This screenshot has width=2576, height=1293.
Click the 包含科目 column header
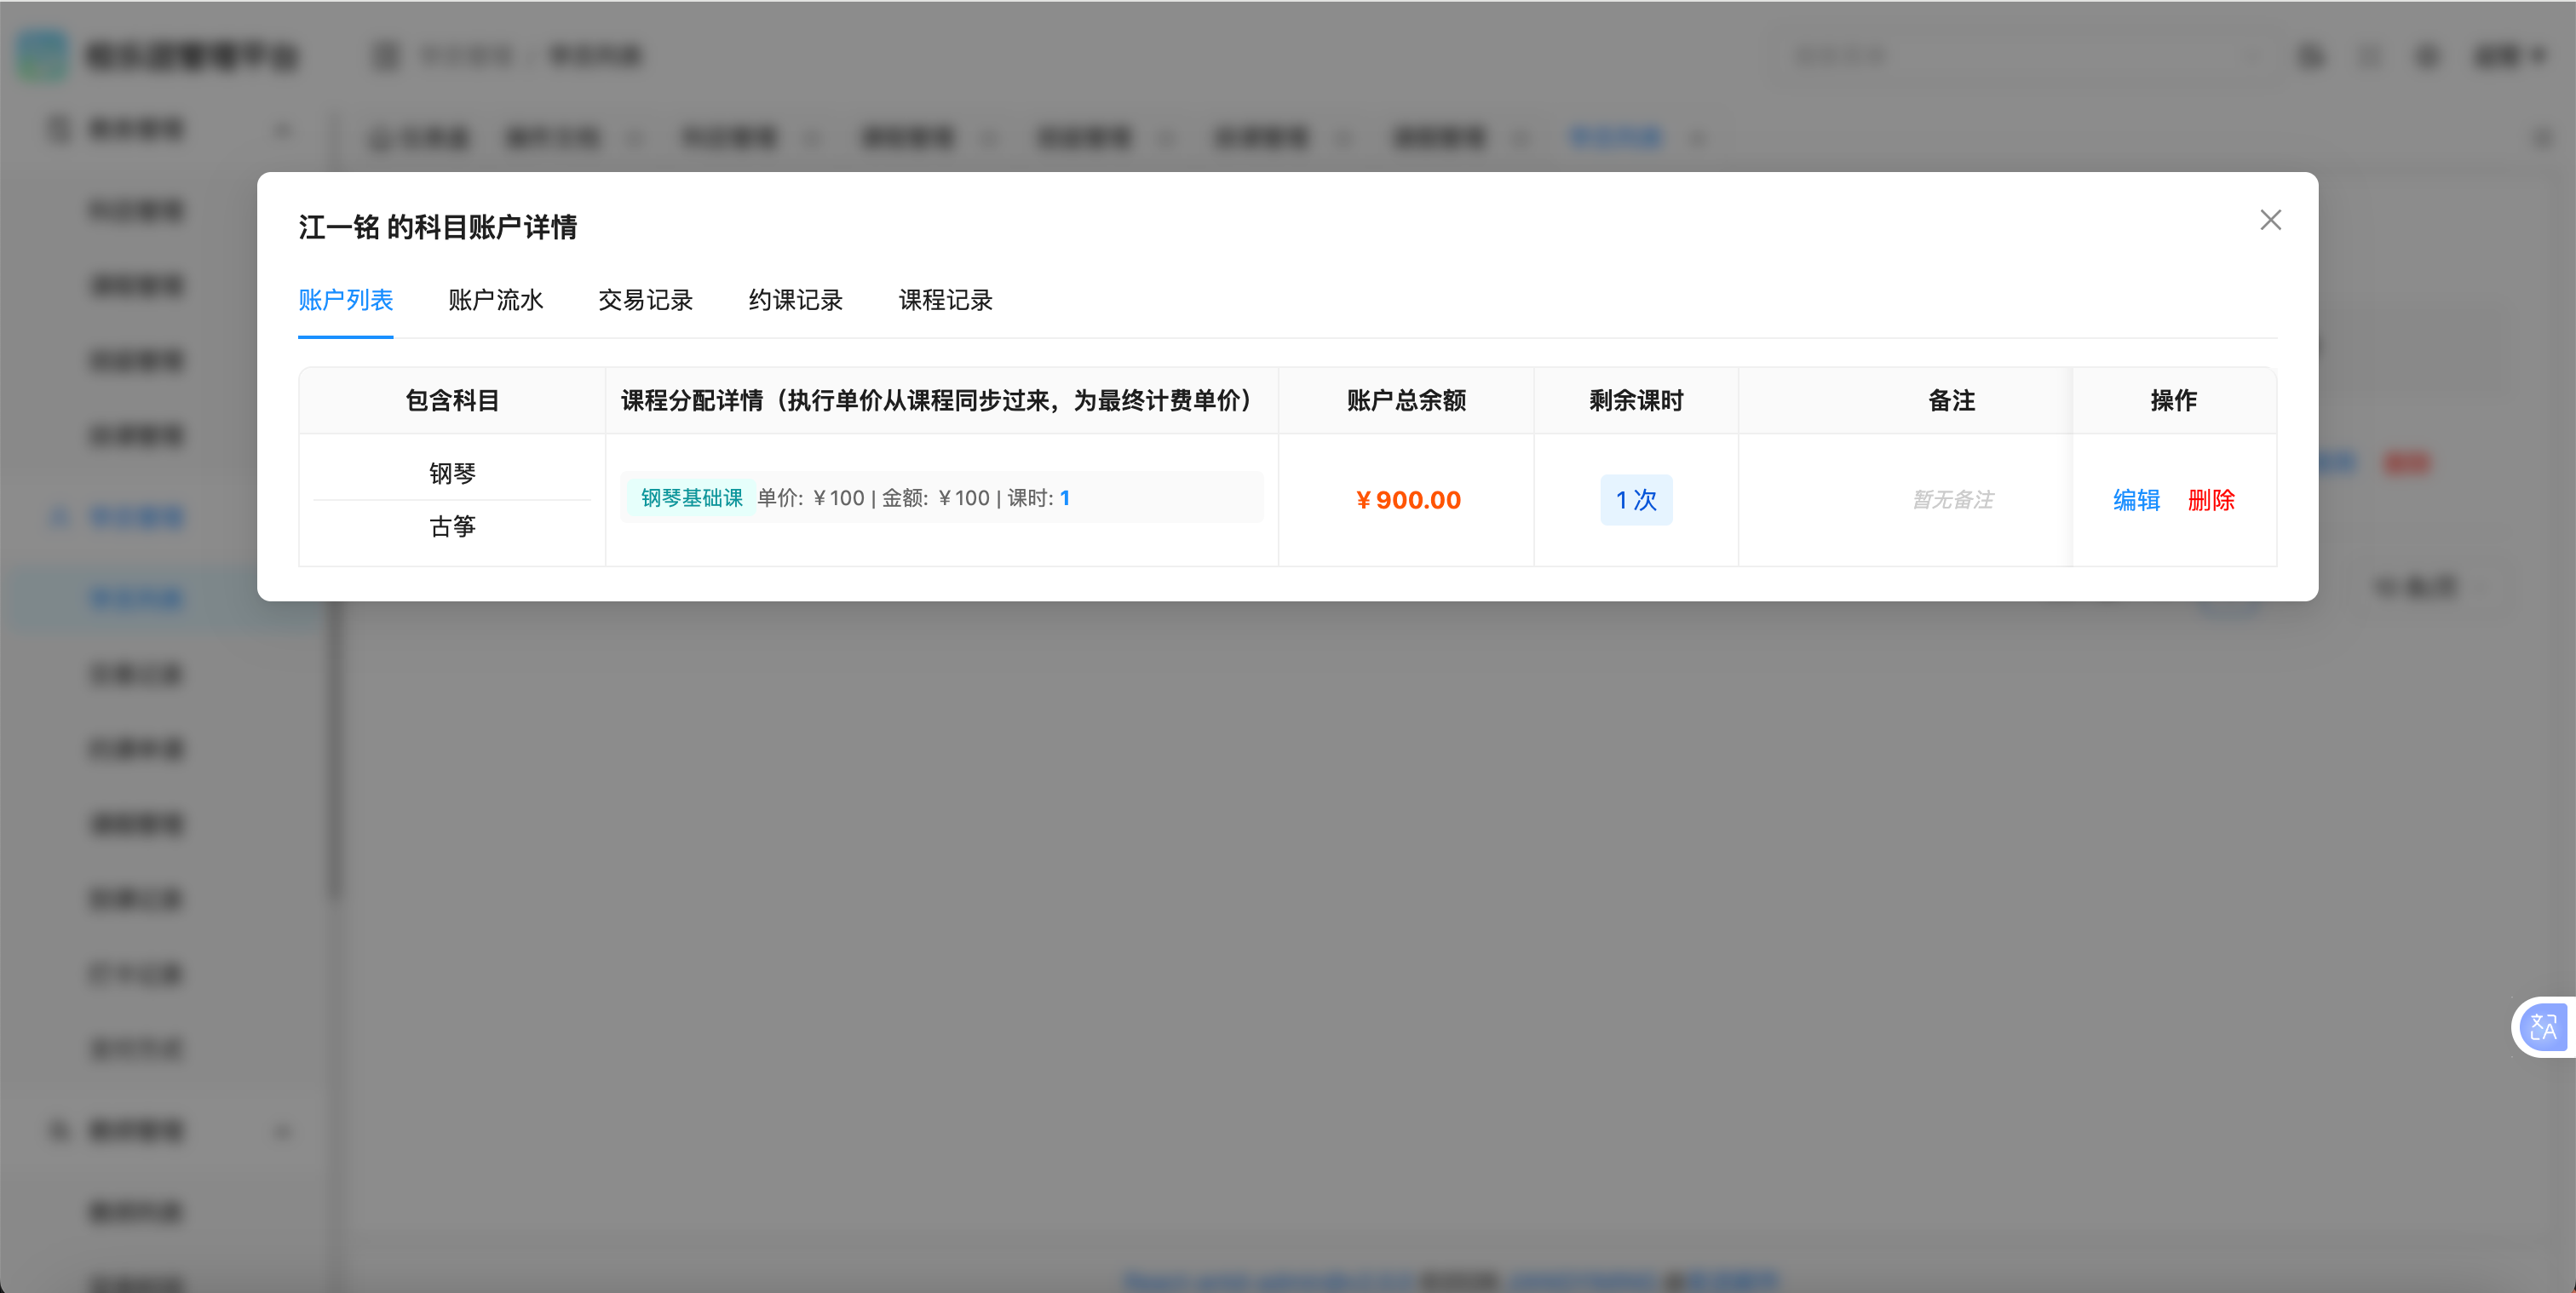(452, 401)
